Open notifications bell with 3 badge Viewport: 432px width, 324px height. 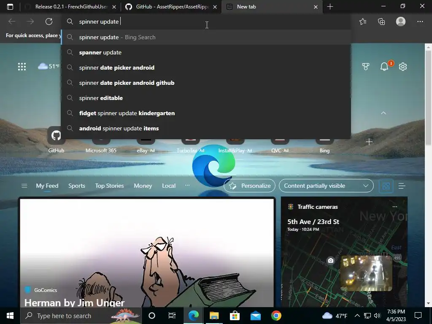384,66
